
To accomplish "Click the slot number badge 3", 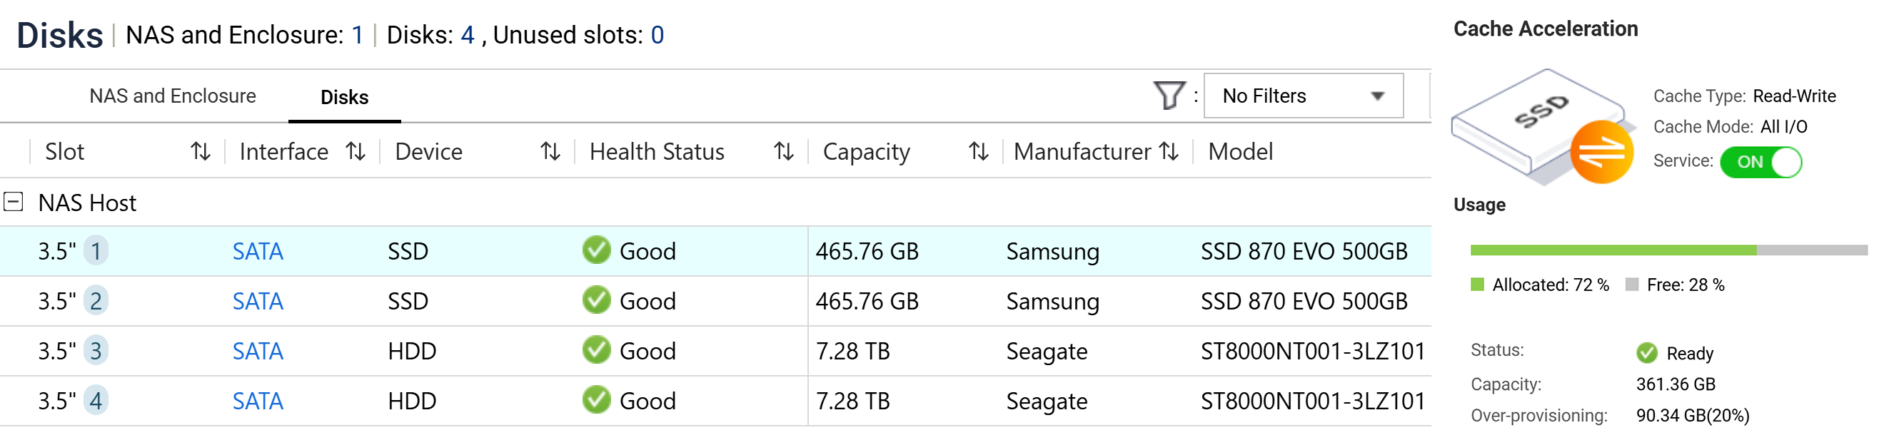I will tap(96, 351).
